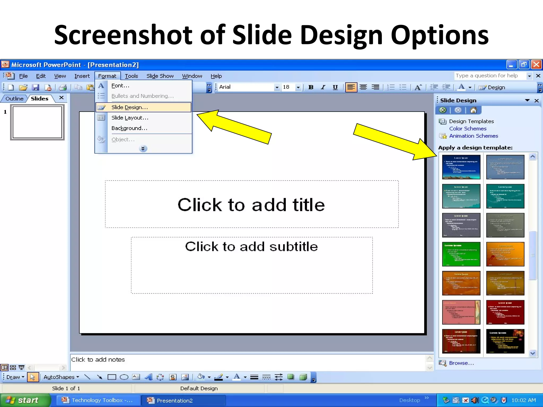Viewport: 543px width, 407px height.
Task: Open the Fill Color dropdown arrow
Action: [x=209, y=377]
